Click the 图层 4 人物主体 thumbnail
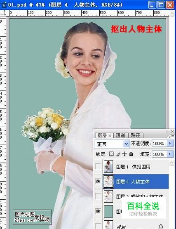176x229 pixels. (x=108, y=182)
